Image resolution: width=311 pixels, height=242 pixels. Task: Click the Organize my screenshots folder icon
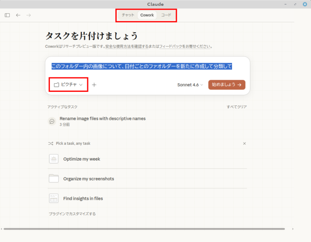54,179
